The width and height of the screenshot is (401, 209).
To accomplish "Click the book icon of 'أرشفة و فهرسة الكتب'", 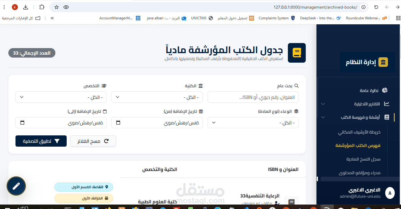I will click(387, 117).
